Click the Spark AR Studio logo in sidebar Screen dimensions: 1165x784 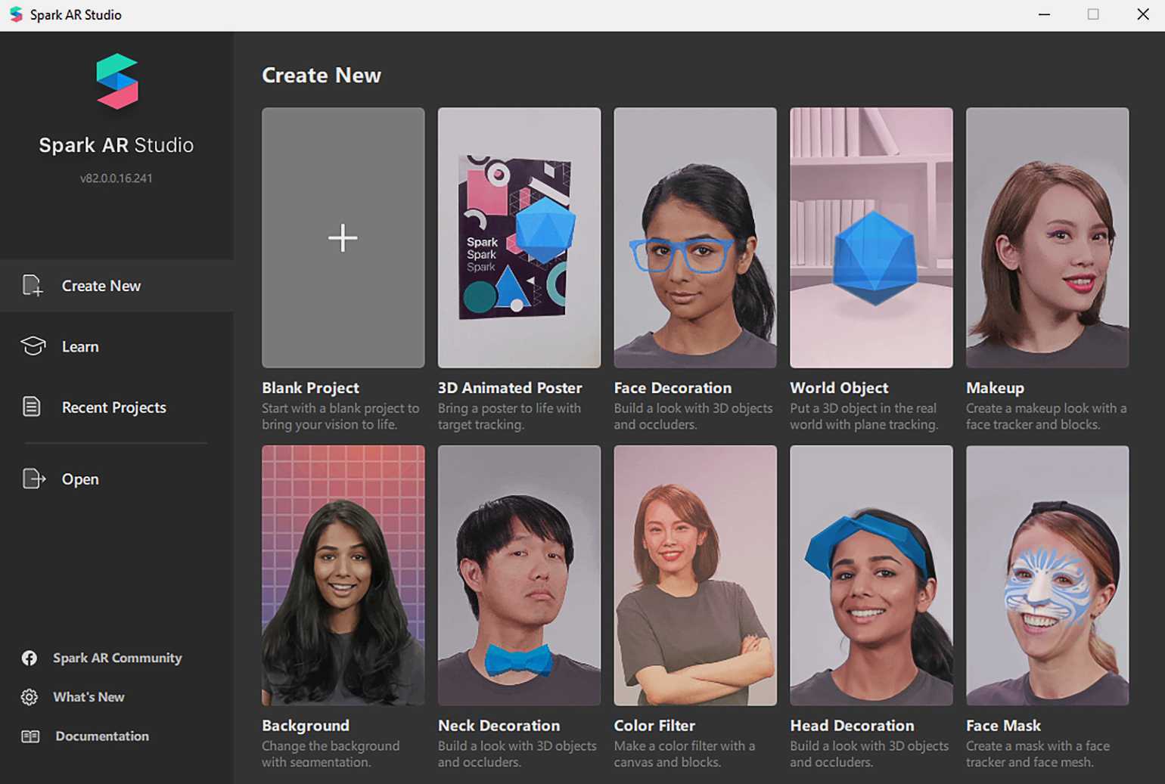point(117,82)
